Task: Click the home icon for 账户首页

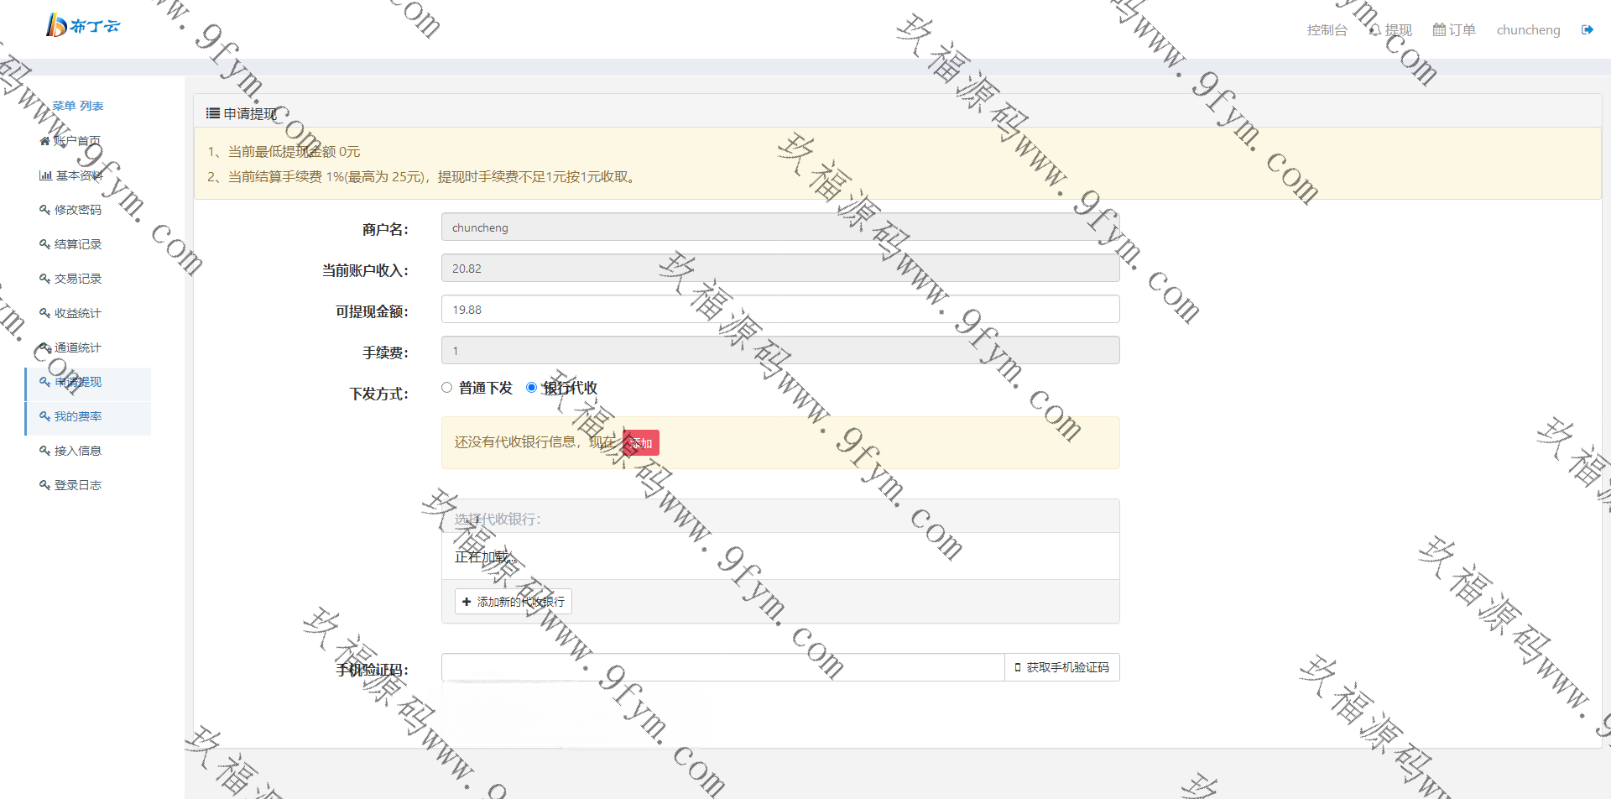Action: (44, 141)
